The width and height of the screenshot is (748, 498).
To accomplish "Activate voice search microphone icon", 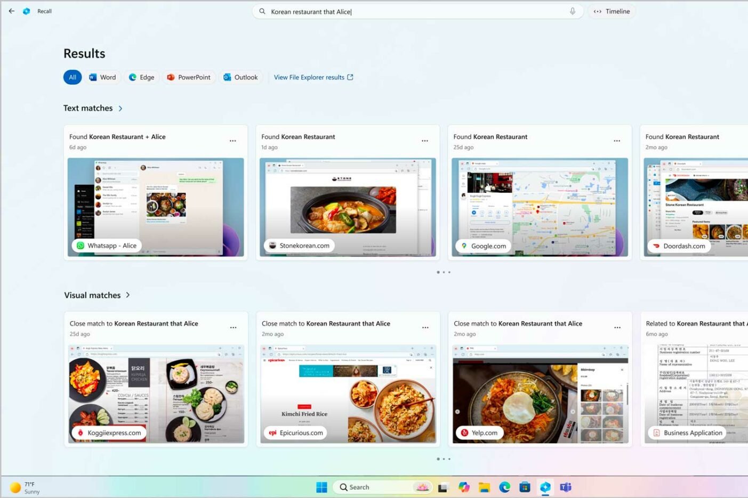I will tap(573, 11).
